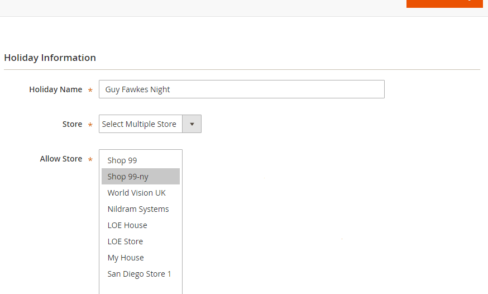Select LOE House in Allow Store list
488x294 pixels.
[x=127, y=225]
